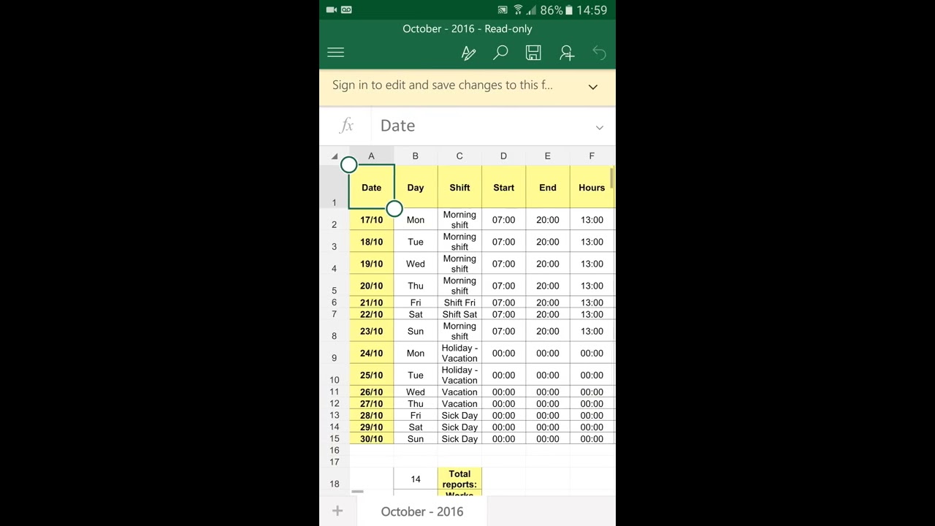Image resolution: width=935 pixels, height=526 pixels.
Task: Expand the formula bar chevron
Action: [x=600, y=127]
